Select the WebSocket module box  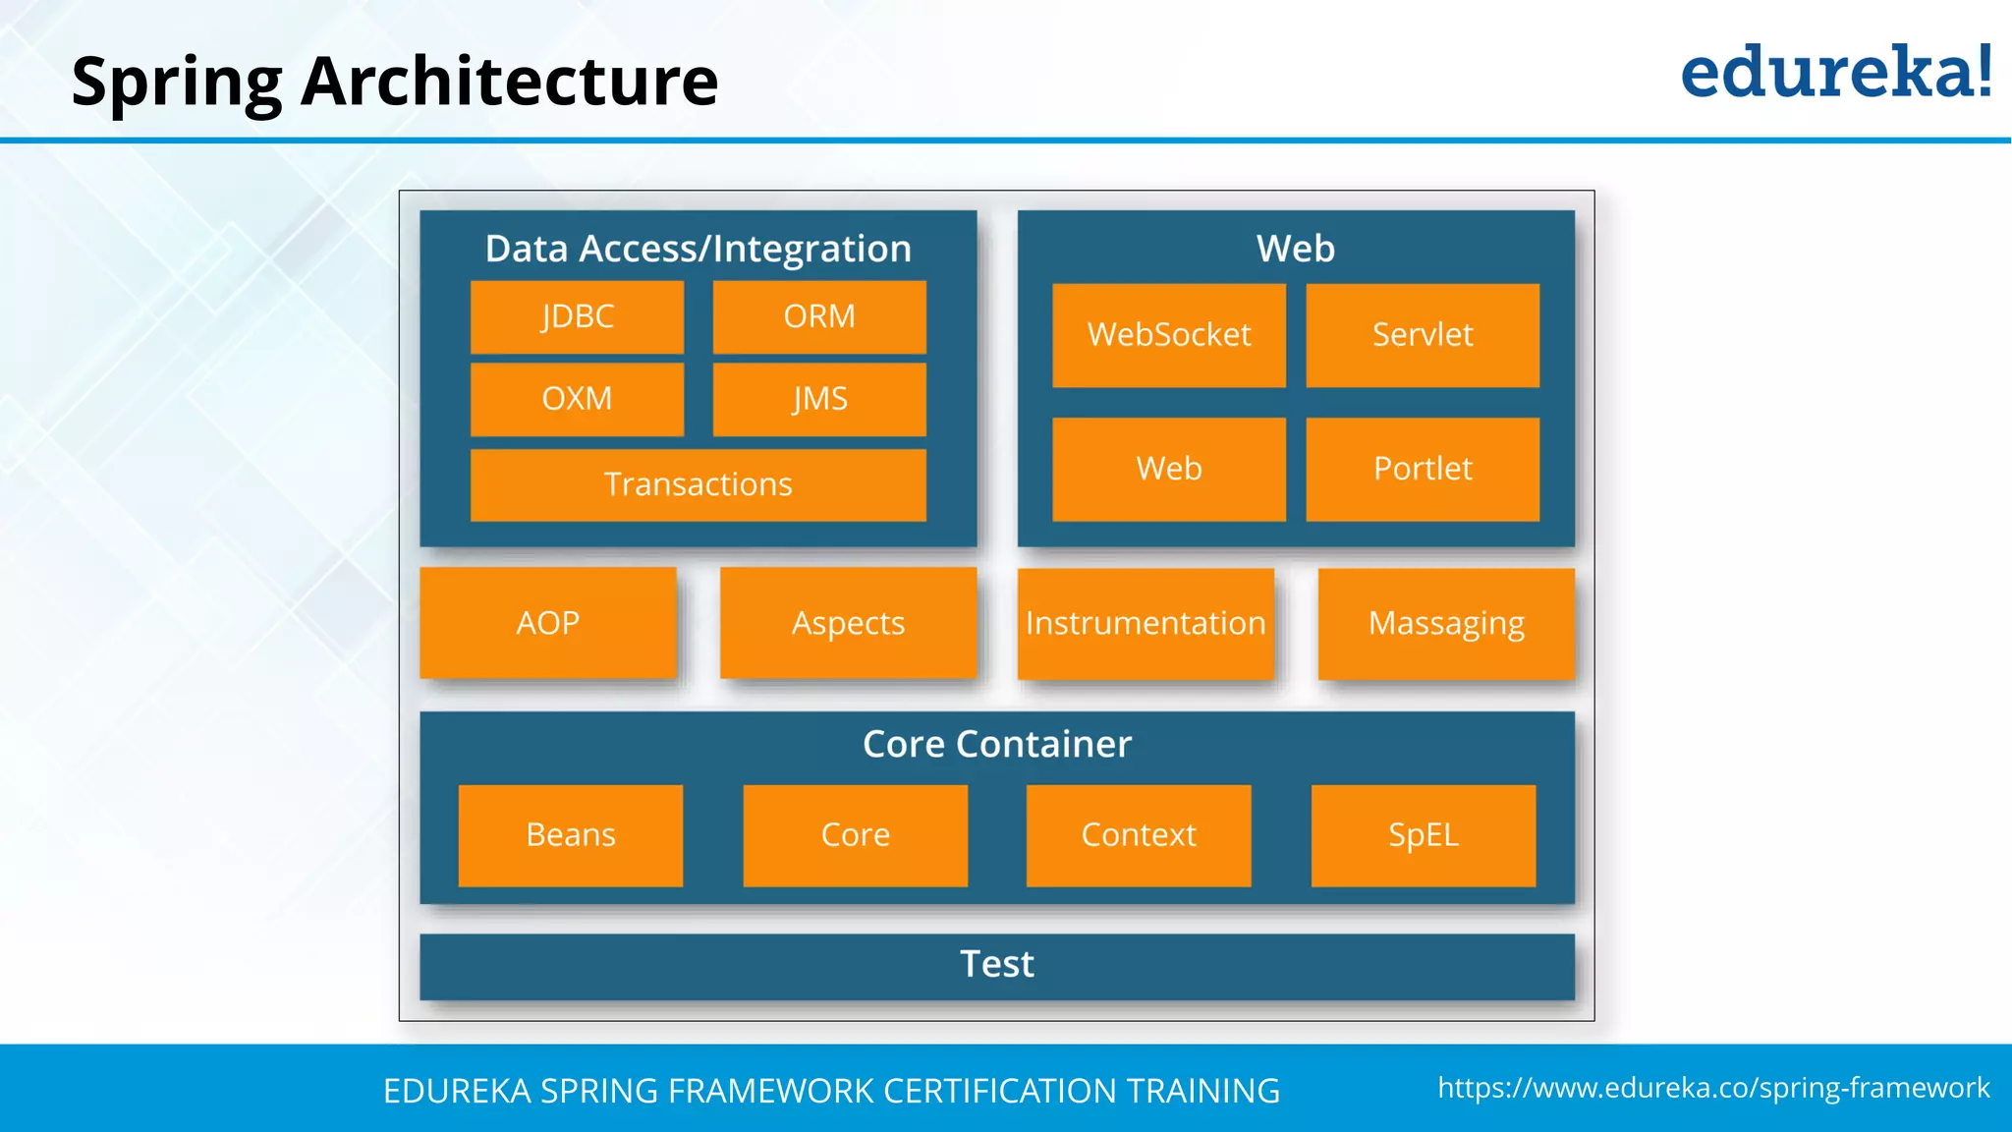[x=1168, y=335]
